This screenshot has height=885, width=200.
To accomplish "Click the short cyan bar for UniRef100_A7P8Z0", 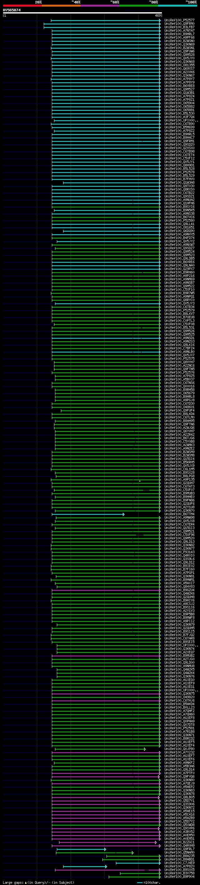I will (85, 867).
